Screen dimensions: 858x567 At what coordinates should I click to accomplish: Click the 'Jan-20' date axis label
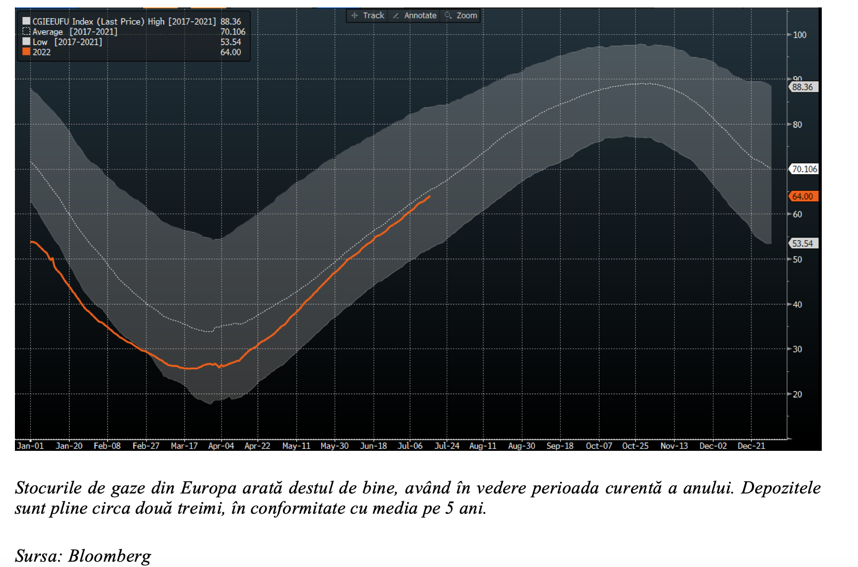pyautogui.click(x=69, y=446)
